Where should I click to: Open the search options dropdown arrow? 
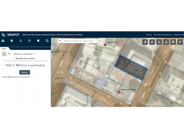coord(60,41)
